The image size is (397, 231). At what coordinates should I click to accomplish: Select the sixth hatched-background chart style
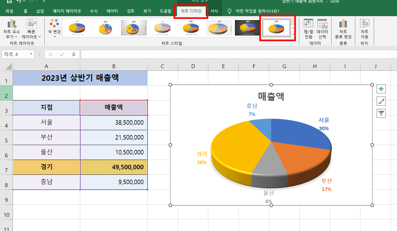219,28
